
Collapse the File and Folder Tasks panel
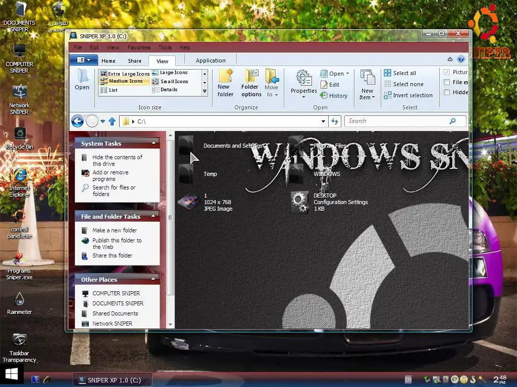[153, 216]
